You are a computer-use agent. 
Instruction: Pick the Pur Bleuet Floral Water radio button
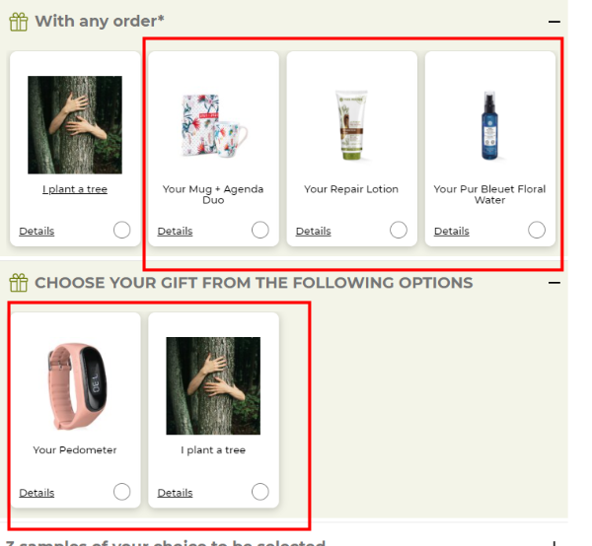pyautogui.click(x=536, y=230)
